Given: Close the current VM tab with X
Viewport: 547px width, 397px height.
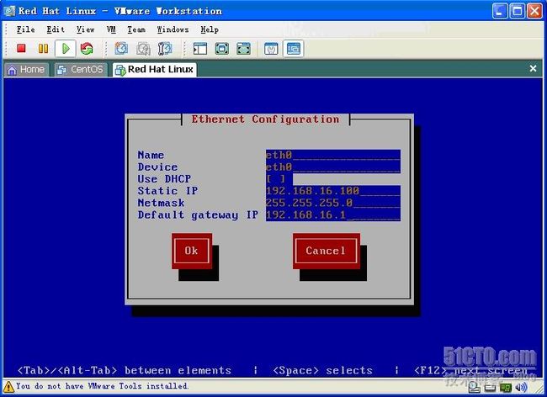Looking at the screenshot, I should 533,69.
